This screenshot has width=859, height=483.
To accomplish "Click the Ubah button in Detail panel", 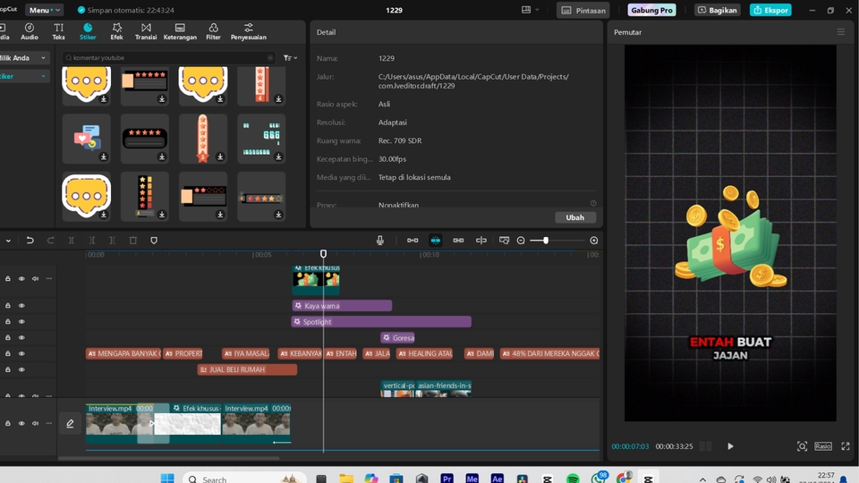I will coord(574,217).
